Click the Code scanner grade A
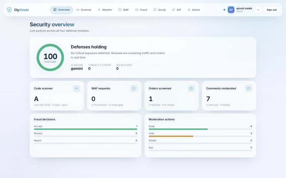The image size is (286, 178). click(x=36, y=99)
